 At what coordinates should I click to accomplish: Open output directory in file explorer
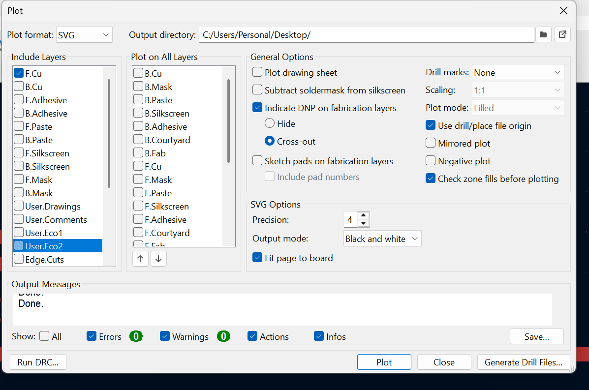(562, 34)
